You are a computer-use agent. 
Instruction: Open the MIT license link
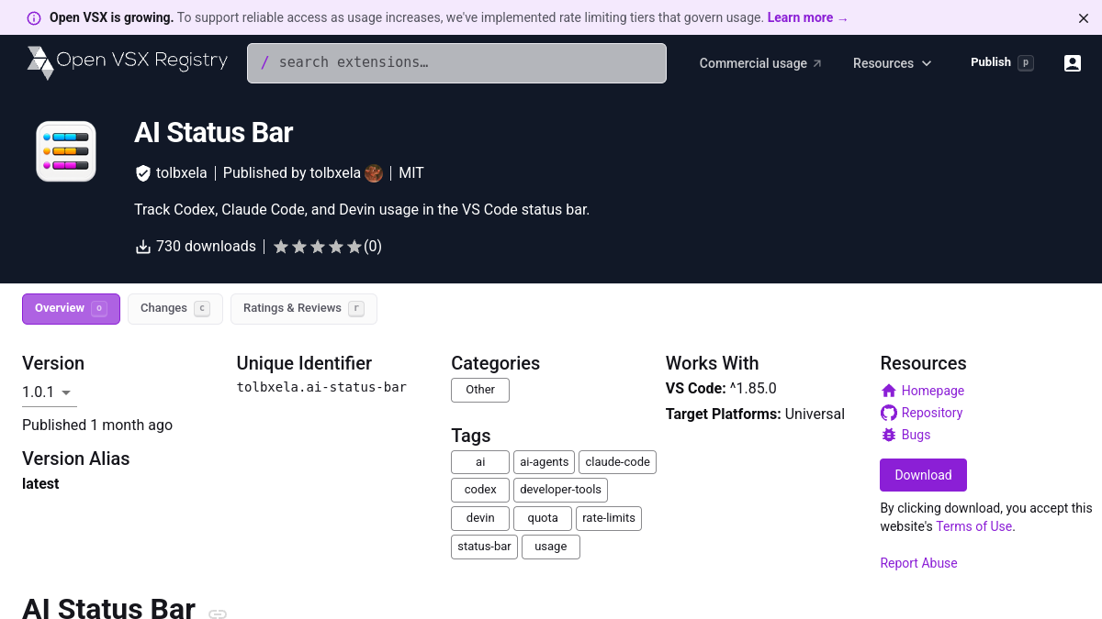point(411,172)
